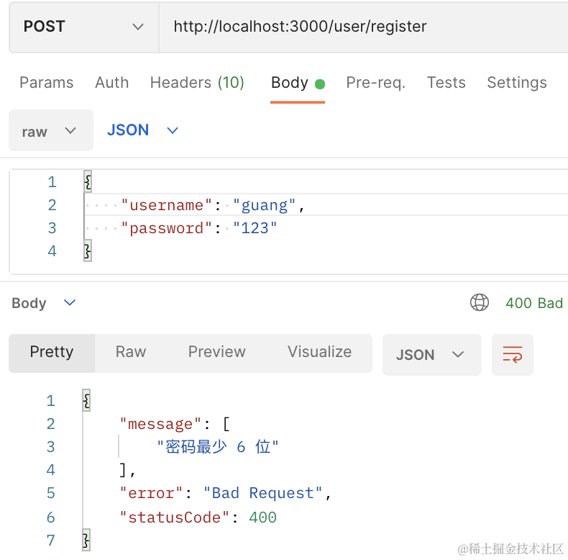Click the globe network icon

coord(480,303)
